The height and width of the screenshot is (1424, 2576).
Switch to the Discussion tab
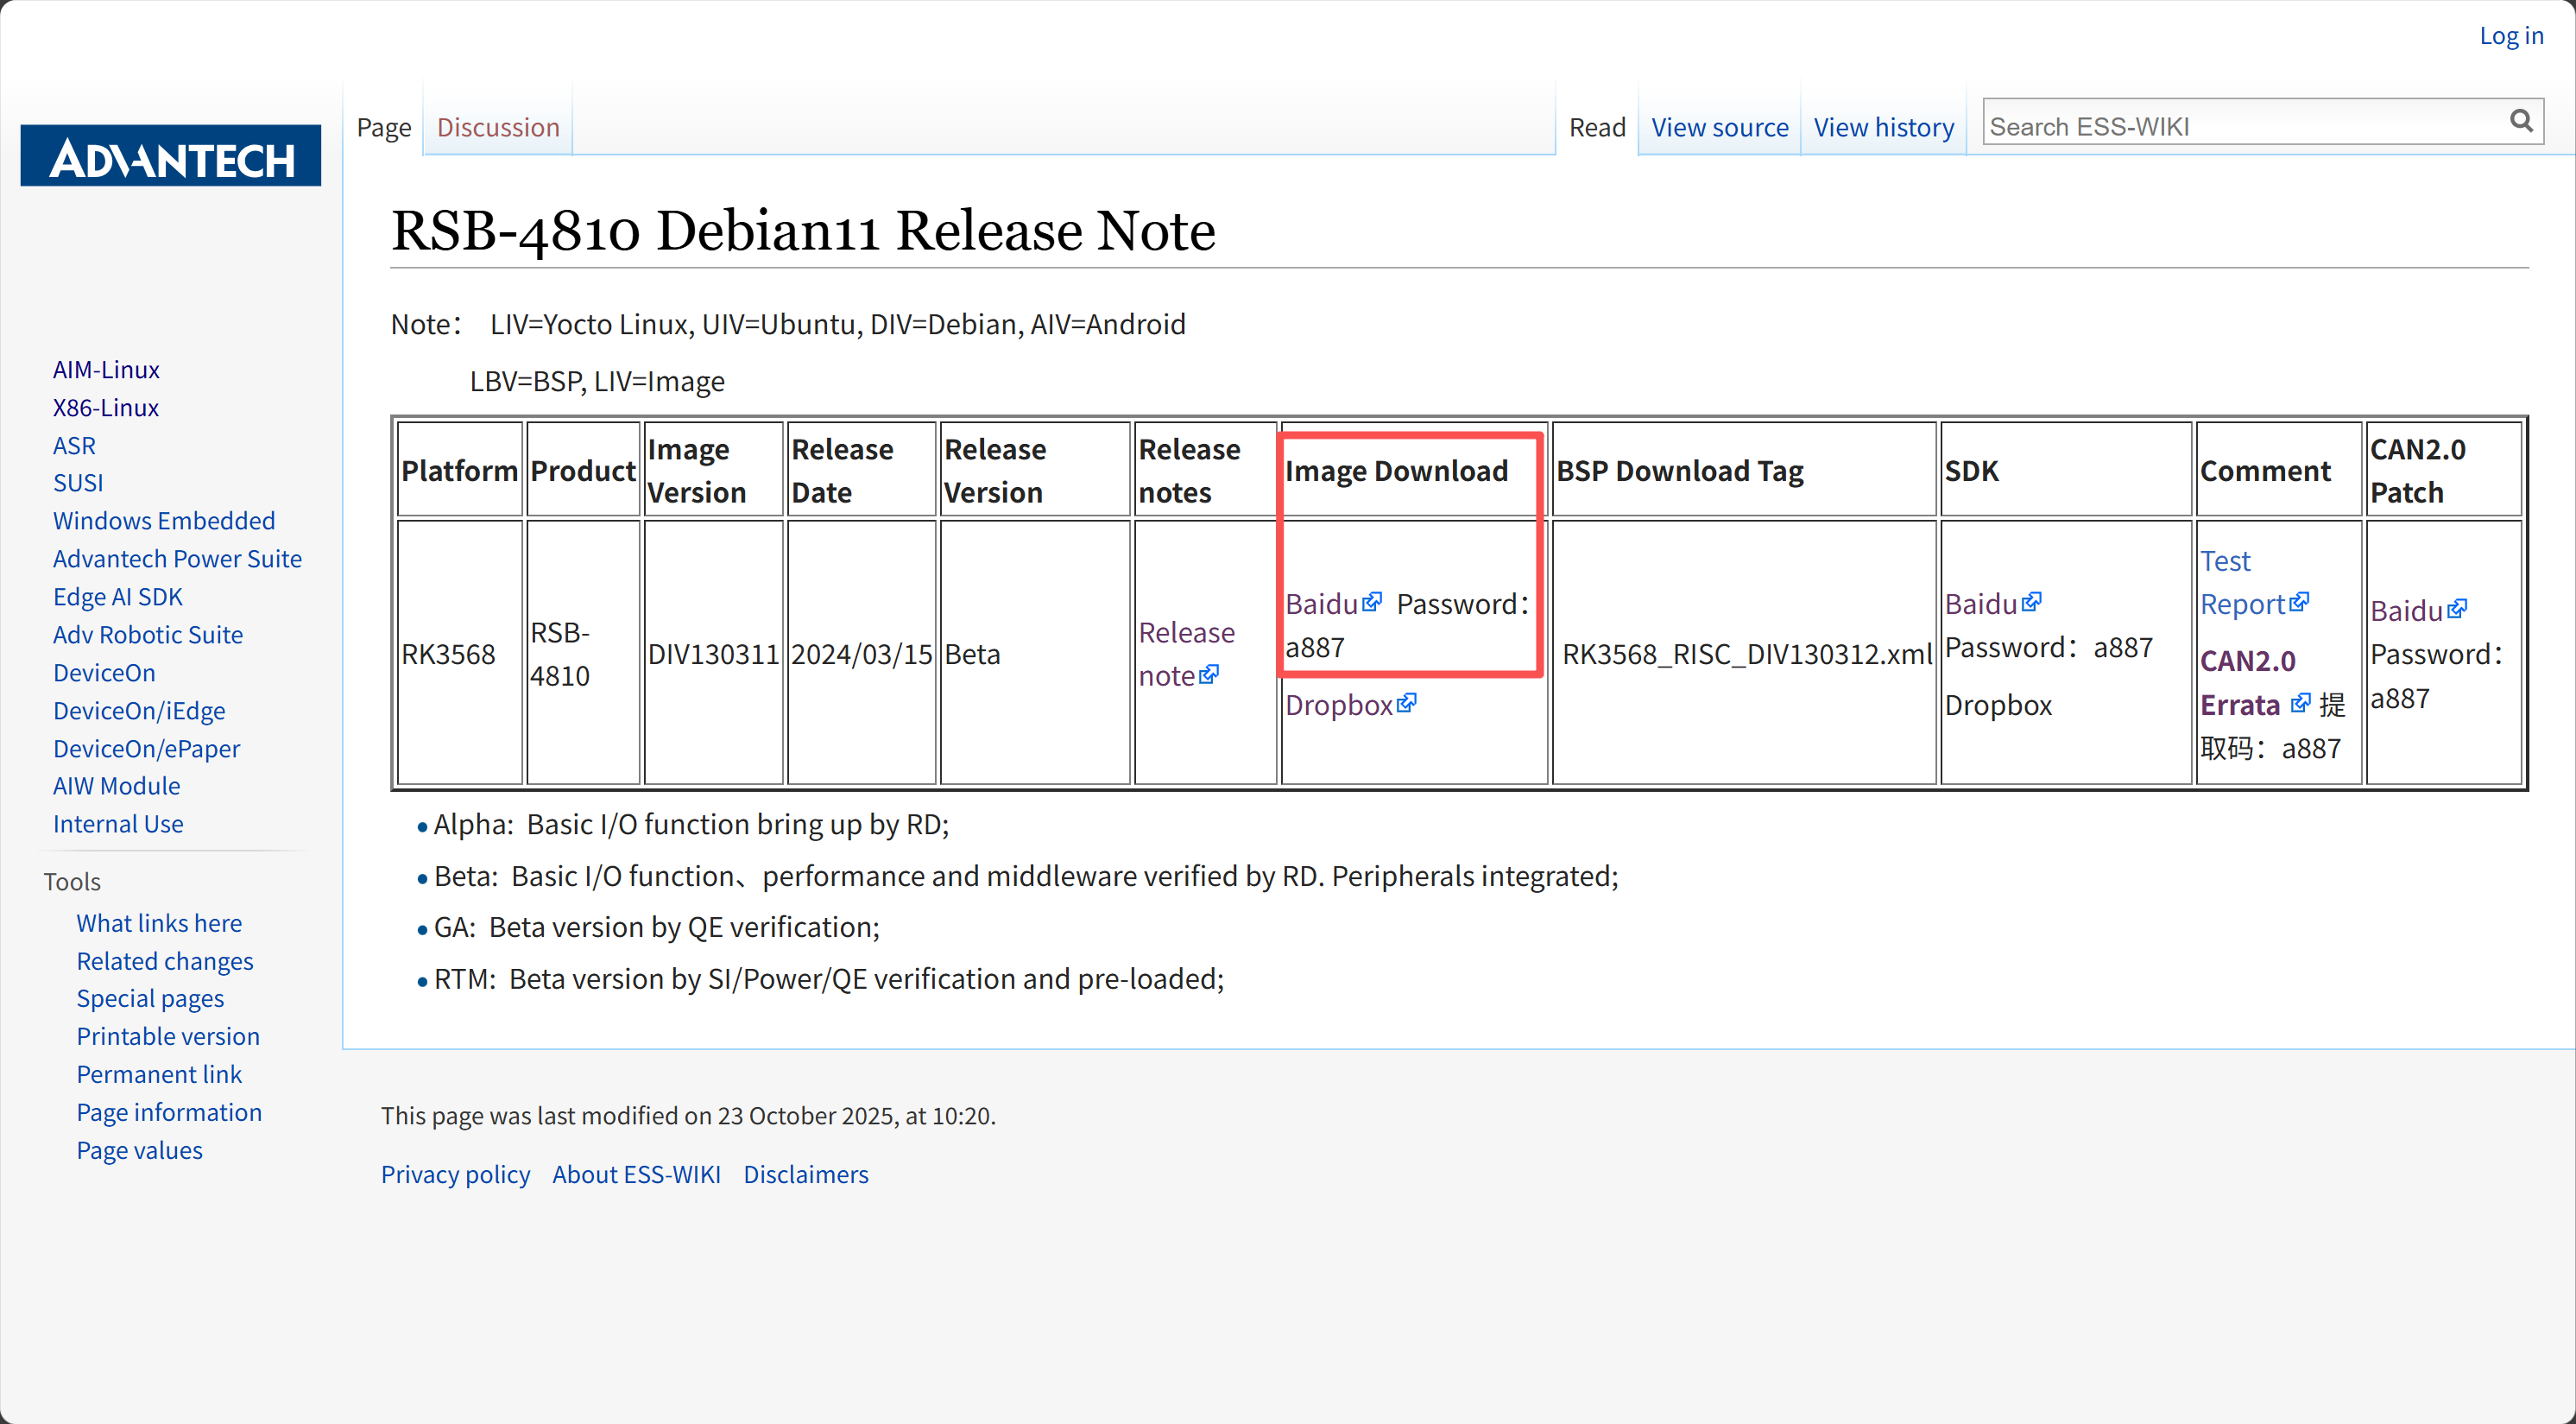[x=498, y=128]
